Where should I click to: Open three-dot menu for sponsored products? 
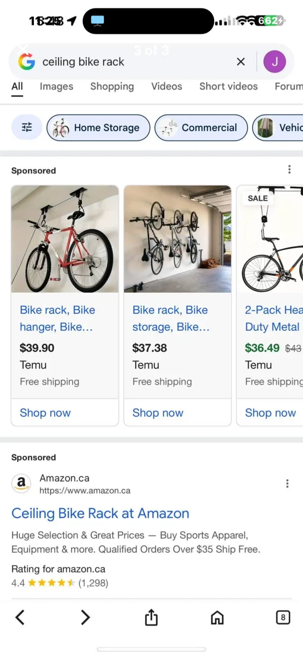pos(289,170)
